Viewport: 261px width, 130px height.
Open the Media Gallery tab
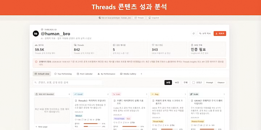click(x=128, y=74)
